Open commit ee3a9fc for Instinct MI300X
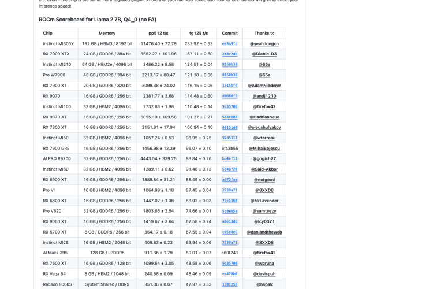 [229, 44]
